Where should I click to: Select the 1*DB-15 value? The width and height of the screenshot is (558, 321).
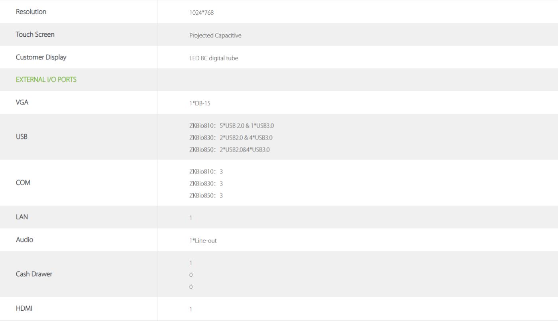point(200,103)
